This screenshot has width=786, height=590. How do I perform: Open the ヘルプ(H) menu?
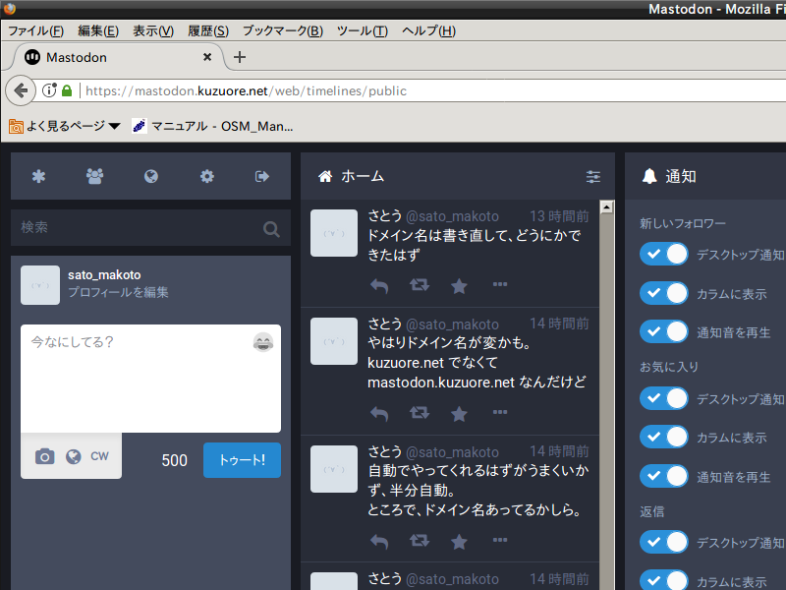[x=428, y=31]
